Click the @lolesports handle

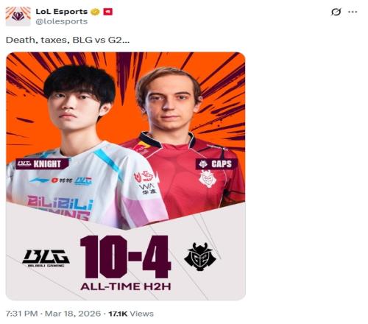tap(62, 21)
